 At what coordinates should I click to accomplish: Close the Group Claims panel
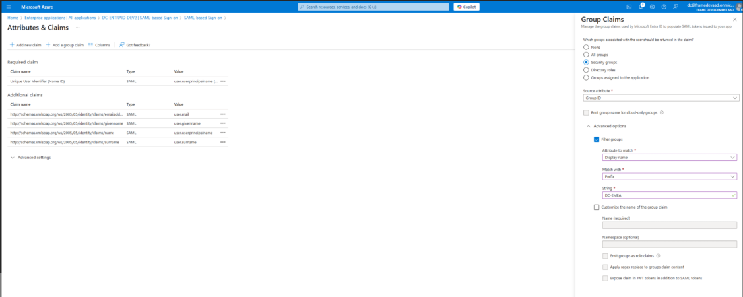point(734,19)
